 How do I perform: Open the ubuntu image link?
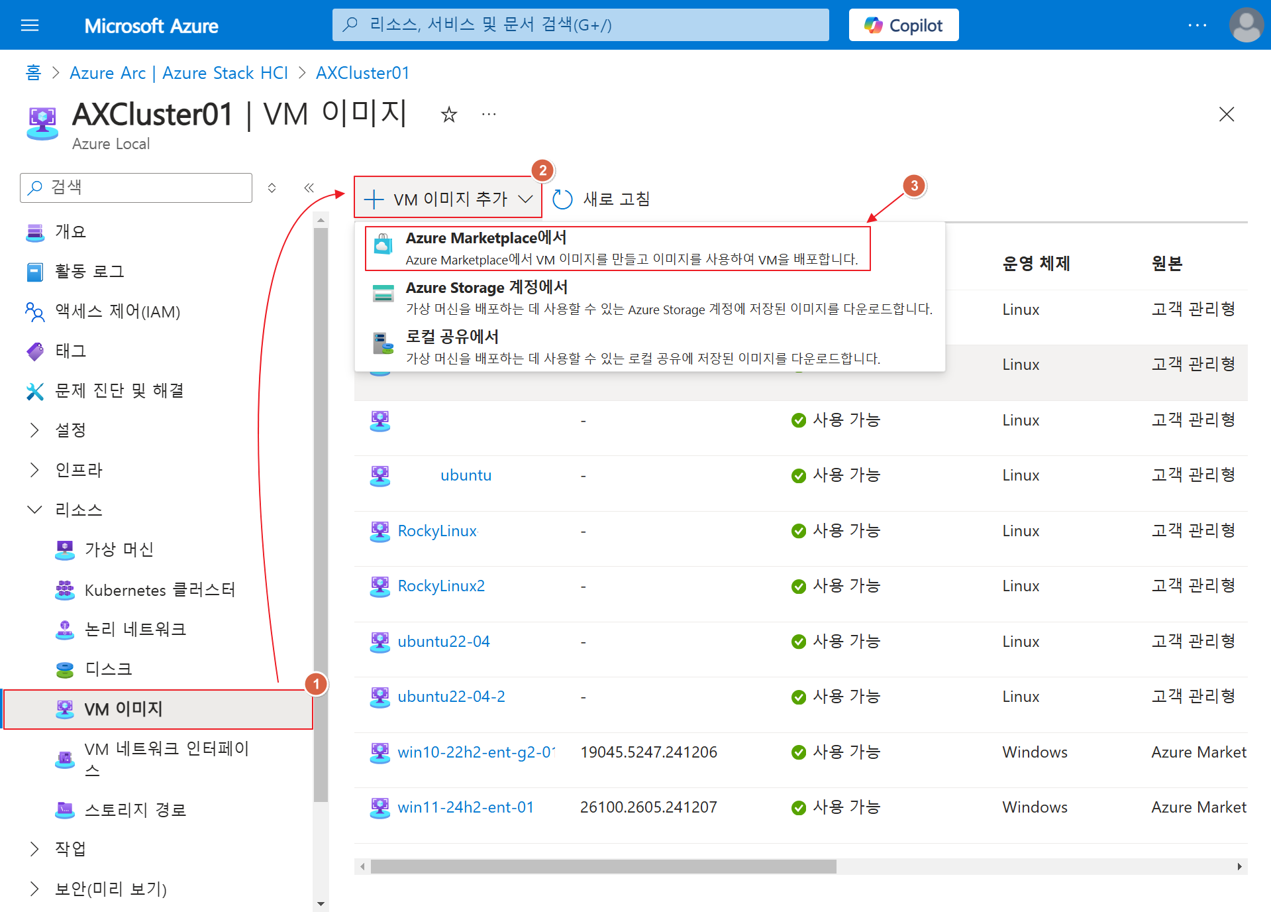click(466, 475)
